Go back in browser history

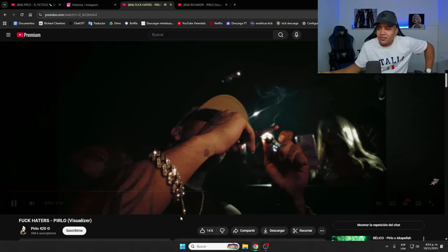click(5, 15)
